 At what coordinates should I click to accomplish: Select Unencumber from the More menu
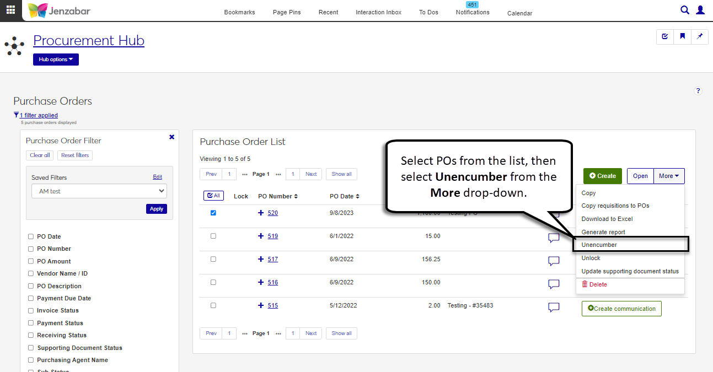pyautogui.click(x=599, y=245)
